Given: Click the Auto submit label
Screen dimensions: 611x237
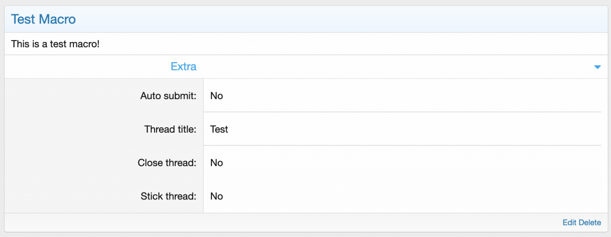Looking at the screenshot, I should [168, 96].
